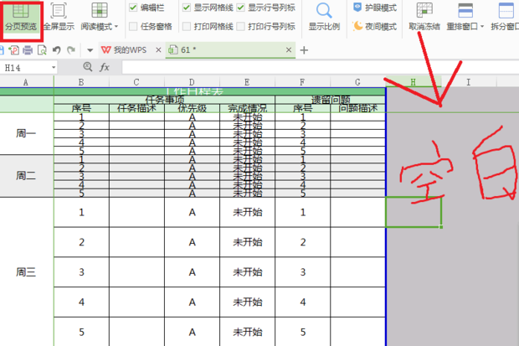Enable the task pane (任务窗格) checkbox
This screenshot has height=346, width=519.
[133, 27]
